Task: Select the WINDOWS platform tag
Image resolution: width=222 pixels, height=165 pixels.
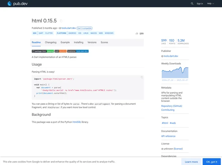Action: tap(109, 33)
